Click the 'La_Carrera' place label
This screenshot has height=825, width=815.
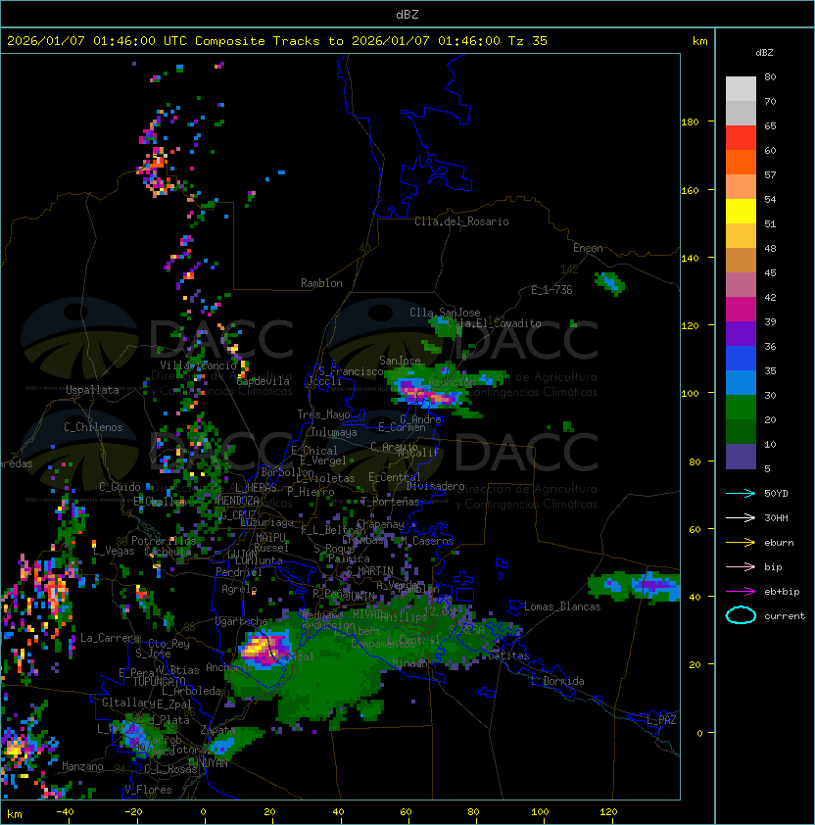pyautogui.click(x=110, y=638)
